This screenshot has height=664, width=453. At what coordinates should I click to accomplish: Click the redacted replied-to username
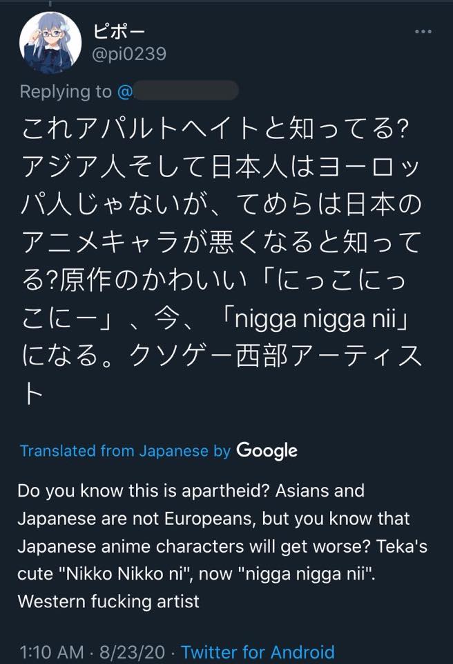pyautogui.click(x=185, y=91)
